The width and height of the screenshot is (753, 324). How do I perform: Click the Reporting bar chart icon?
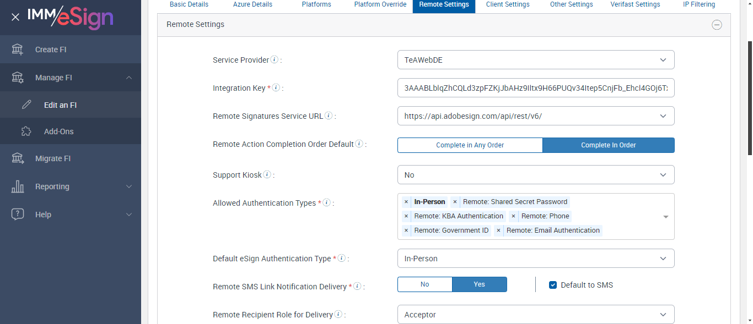click(18, 186)
